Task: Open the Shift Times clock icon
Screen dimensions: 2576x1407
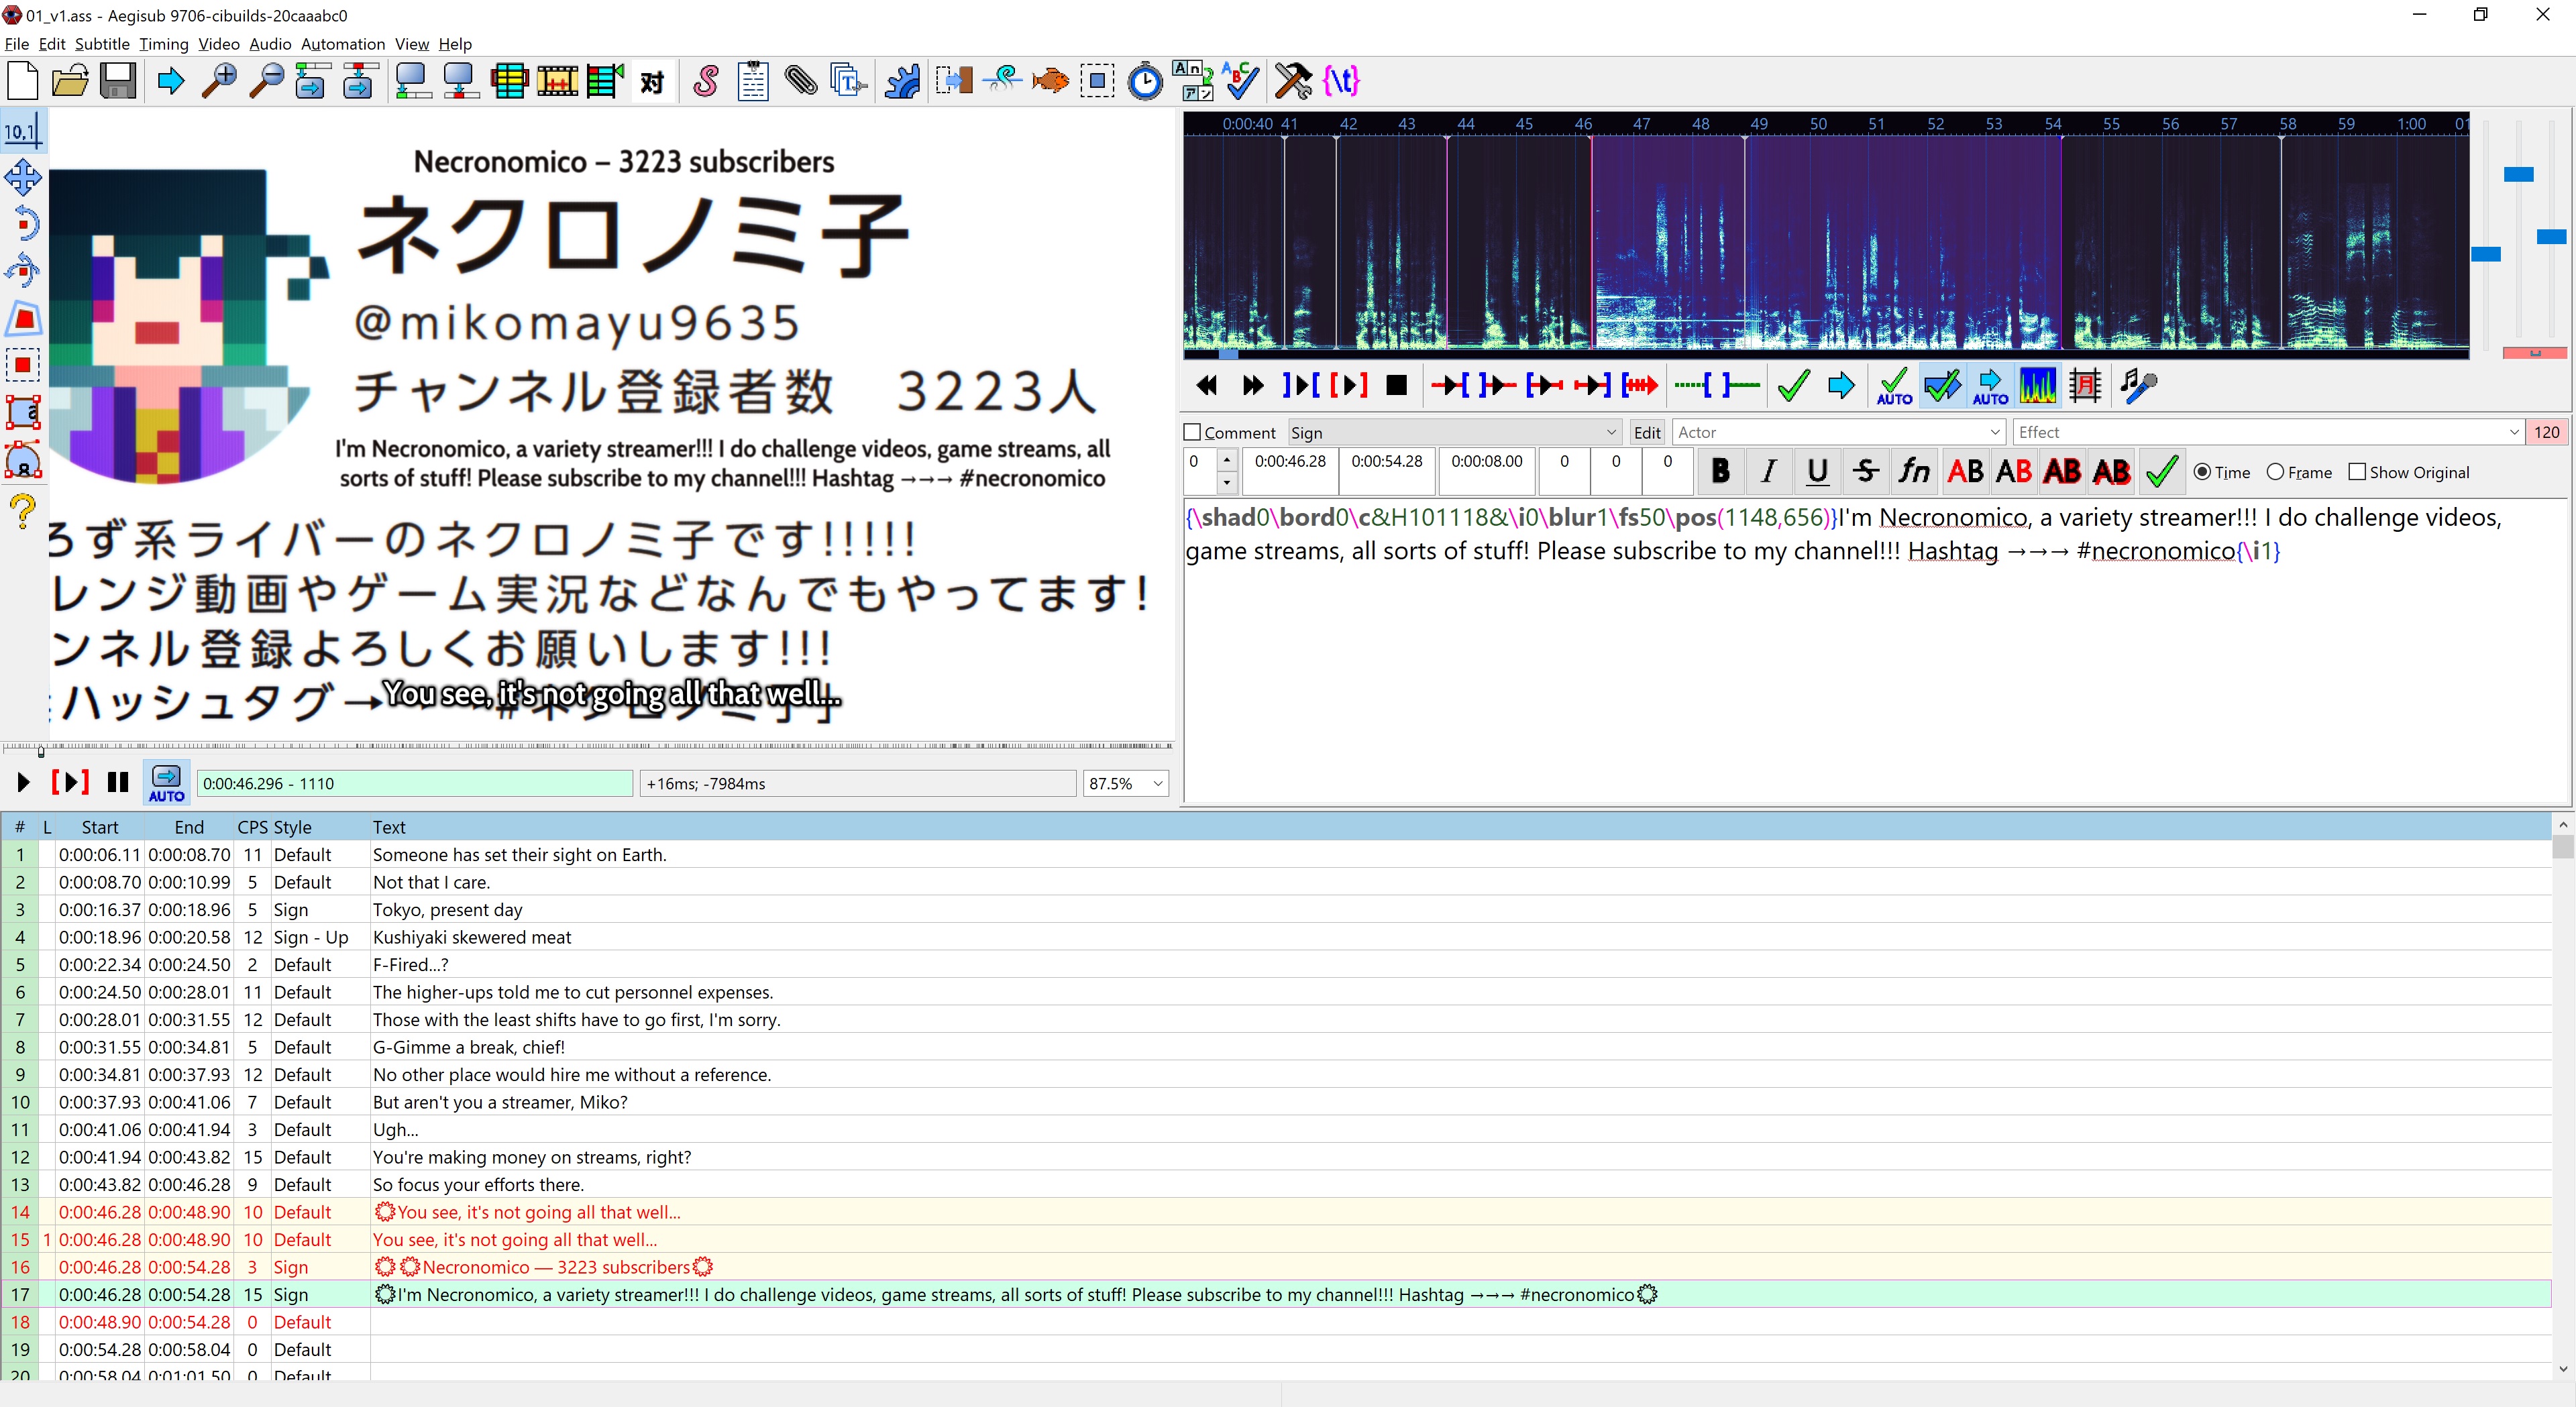Action: click(x=1145, y=81)
